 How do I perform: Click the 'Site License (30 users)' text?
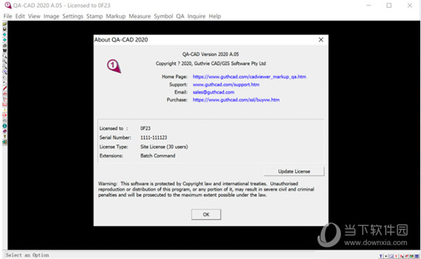coord(164,147)
